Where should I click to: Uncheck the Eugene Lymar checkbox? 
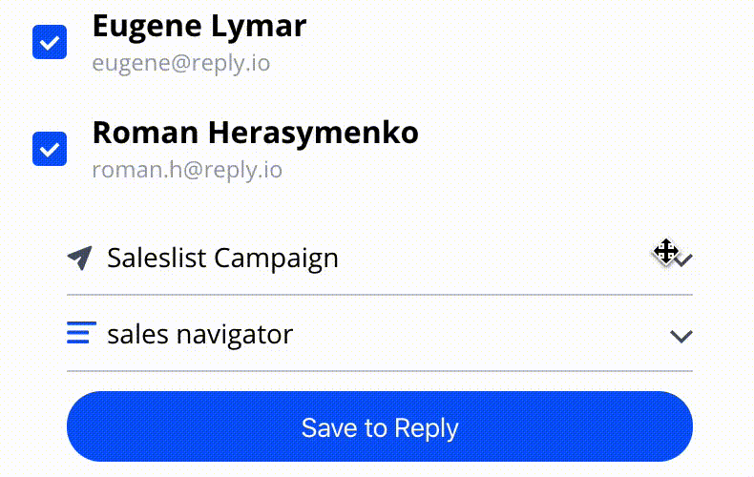tap(50, 42)
